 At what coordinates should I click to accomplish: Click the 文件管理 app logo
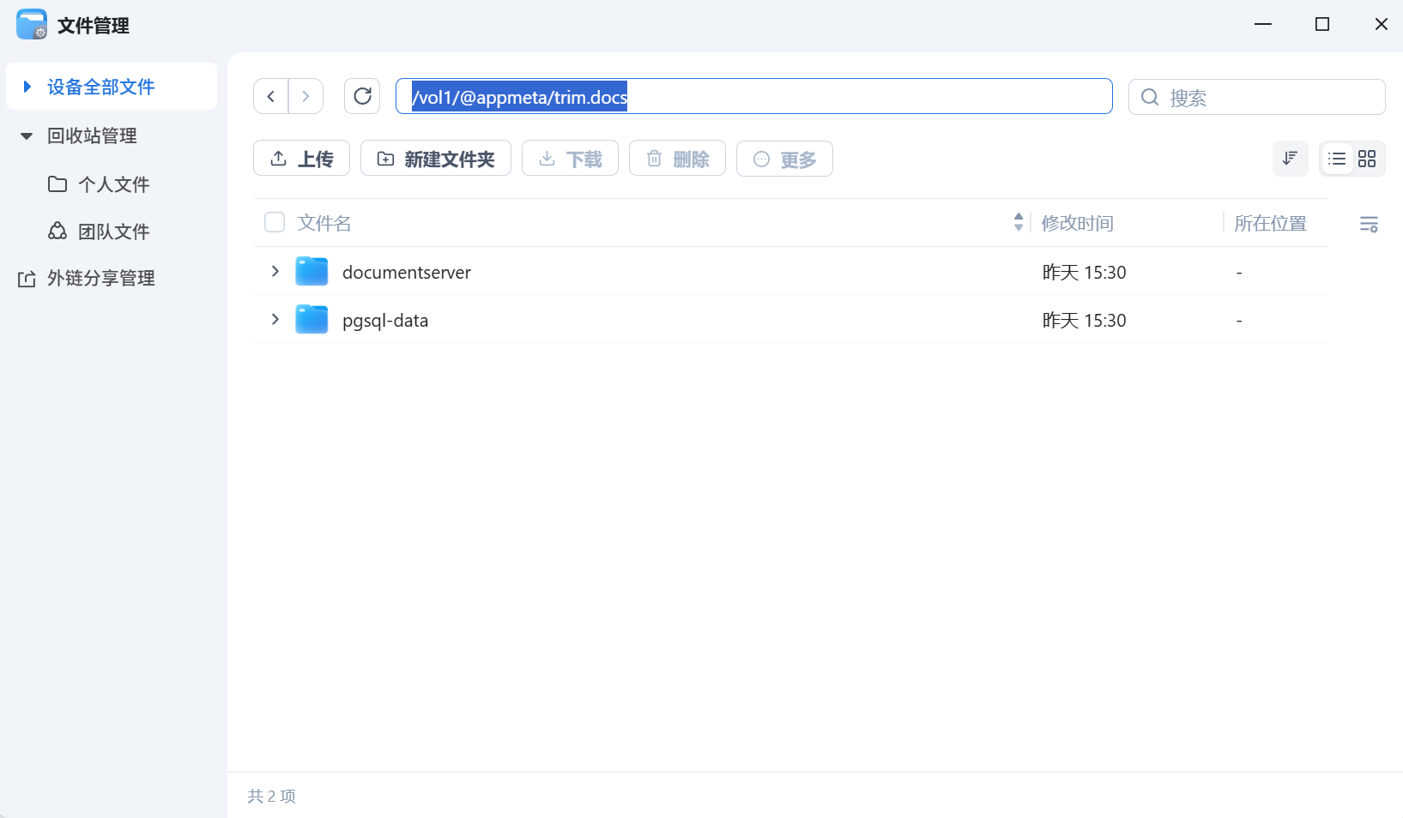(31, 24)
